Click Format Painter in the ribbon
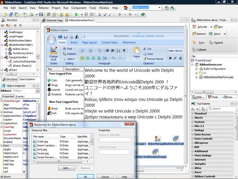The width and height of the screenshot is (238, 179). point(153,59)
